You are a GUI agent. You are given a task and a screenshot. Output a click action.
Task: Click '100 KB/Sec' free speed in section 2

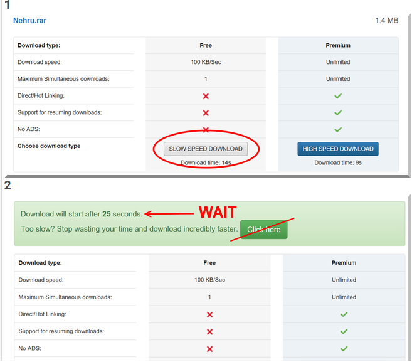point(209,280)
